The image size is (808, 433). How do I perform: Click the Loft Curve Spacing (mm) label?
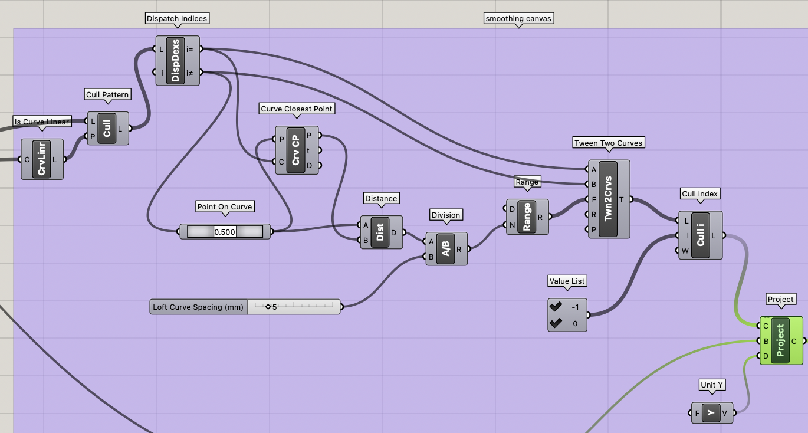coord(198,307)
